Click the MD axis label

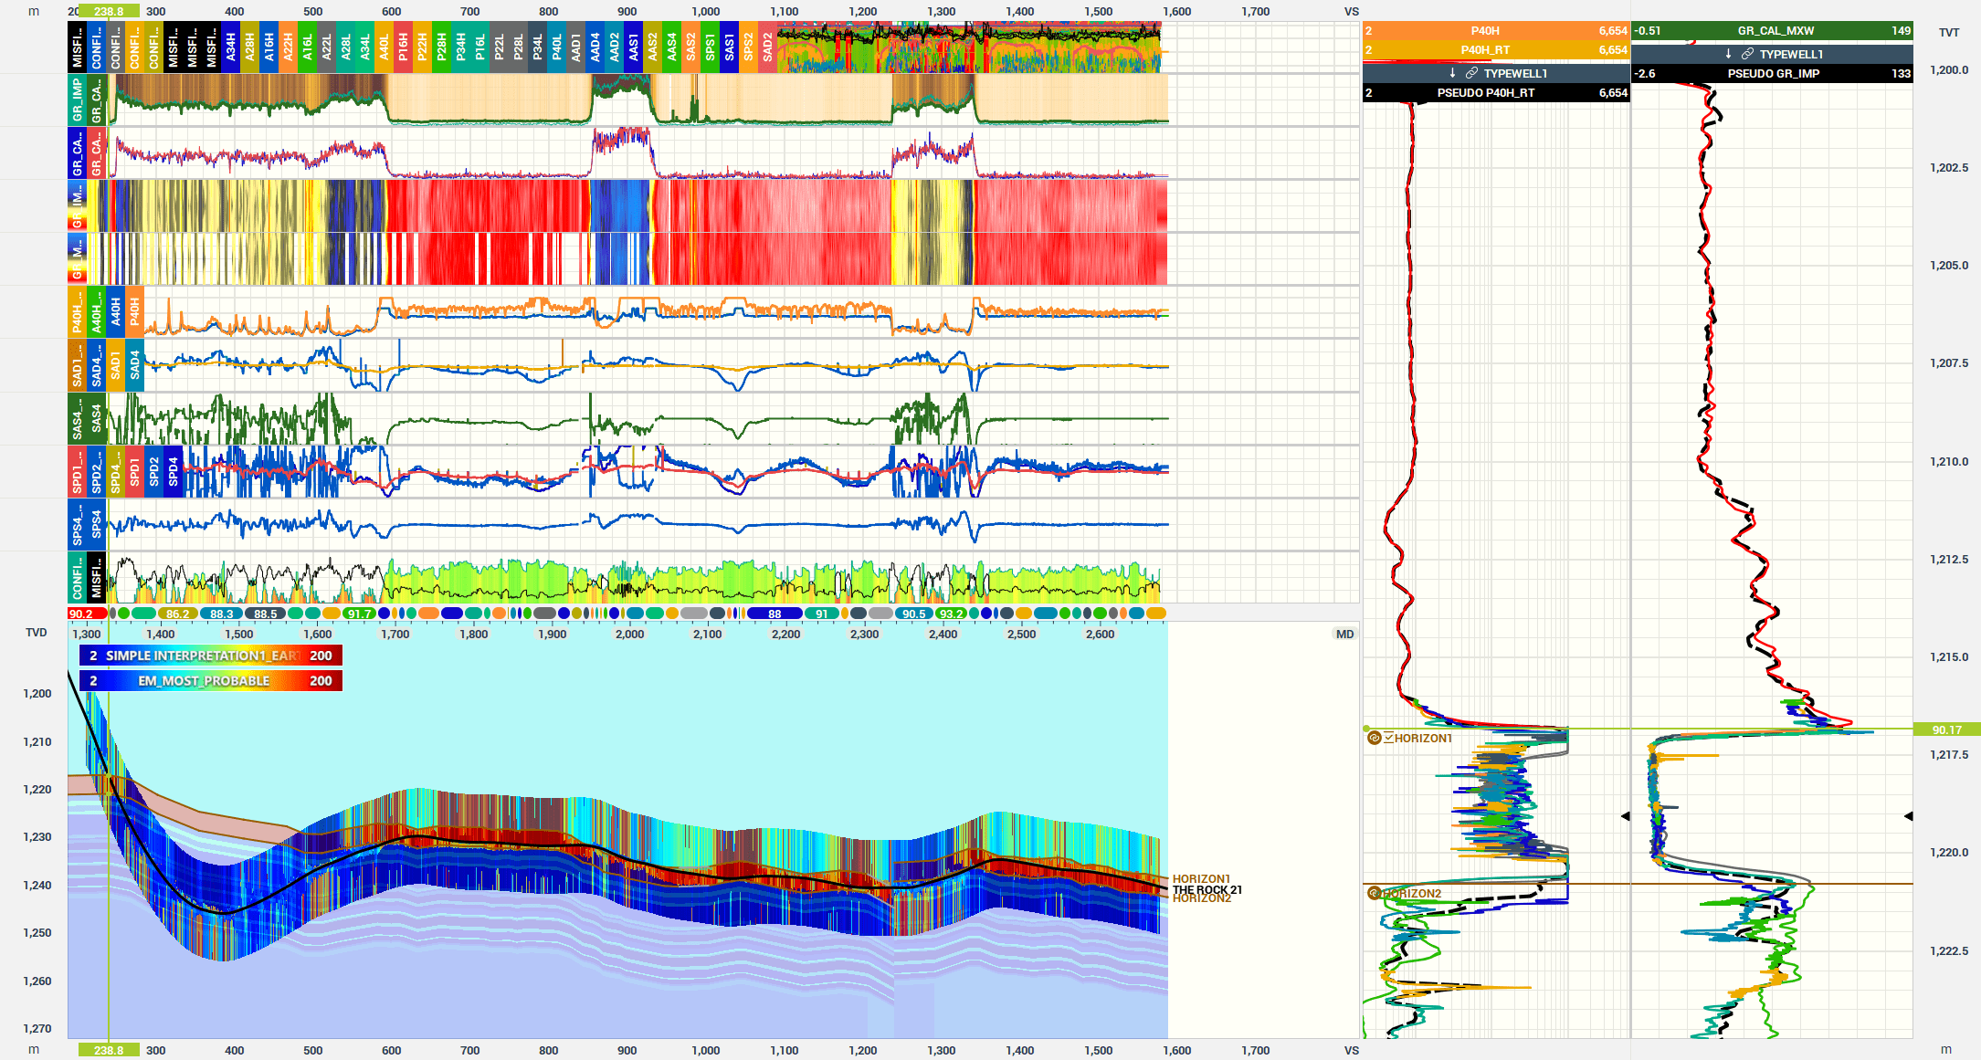pyautogui.click(x=1344, y=634)
